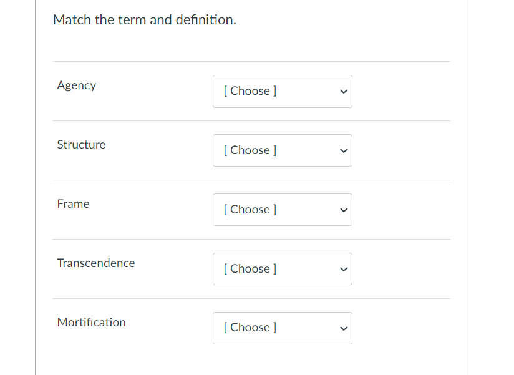
Task: Click the Agency term label
Action: click(x=76, y=85)
